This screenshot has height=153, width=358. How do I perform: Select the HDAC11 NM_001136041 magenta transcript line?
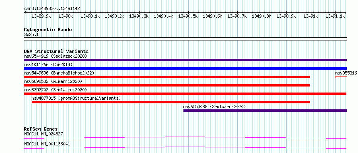tap(185, 147)
